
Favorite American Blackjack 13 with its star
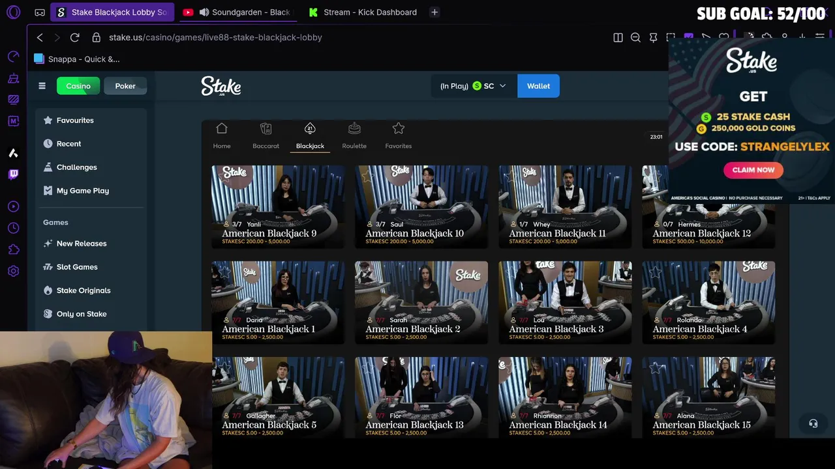pos(367,368)
